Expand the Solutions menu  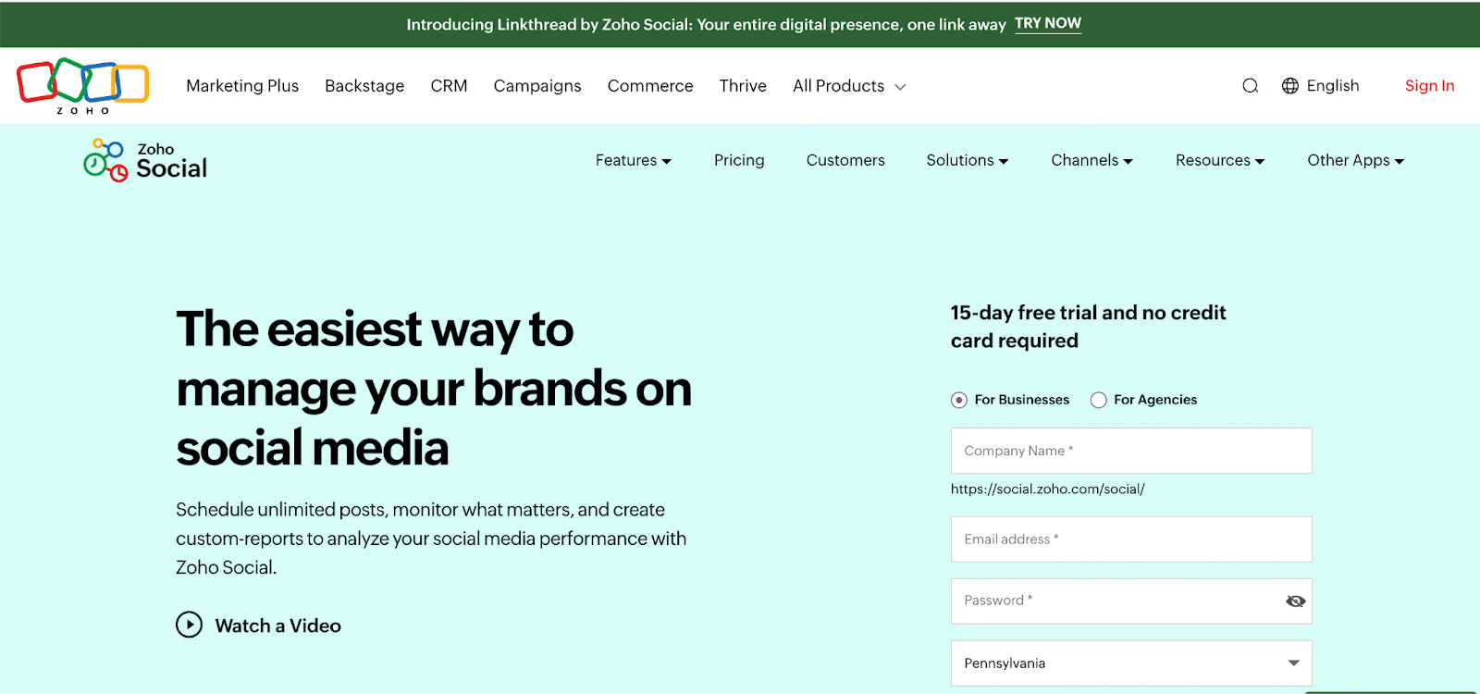coord(968,160)
